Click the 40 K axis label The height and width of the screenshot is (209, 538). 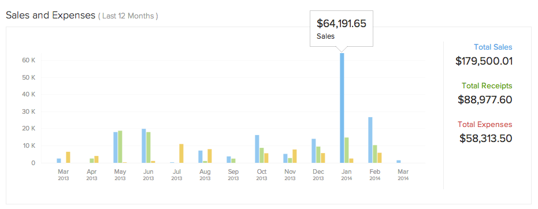pos(29,95)
